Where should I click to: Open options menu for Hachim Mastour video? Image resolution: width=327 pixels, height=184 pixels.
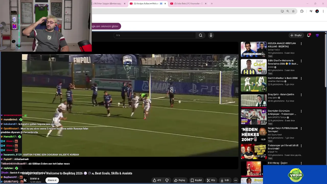[x=301, y=78]
